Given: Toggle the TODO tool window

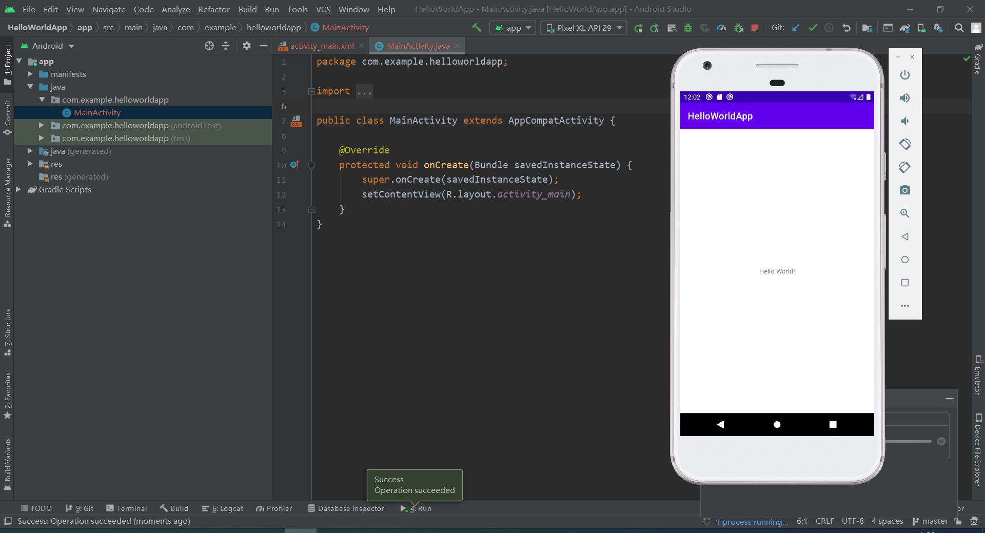Looking at the screenshot, I should tap(36, 508).
